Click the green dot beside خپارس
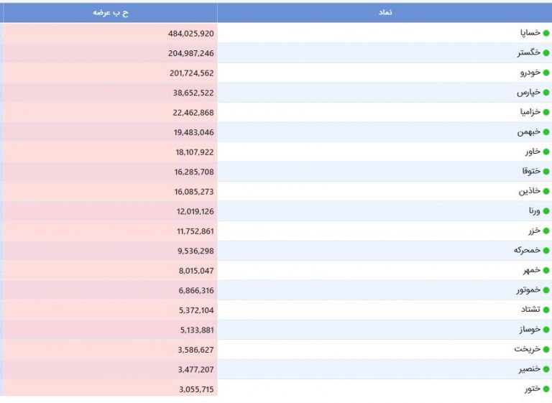Image resolution: width=552 pixels, height=403 pixels. 546,93
